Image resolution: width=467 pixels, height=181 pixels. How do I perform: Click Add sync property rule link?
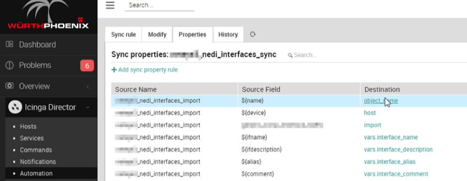tap(144, 70)
